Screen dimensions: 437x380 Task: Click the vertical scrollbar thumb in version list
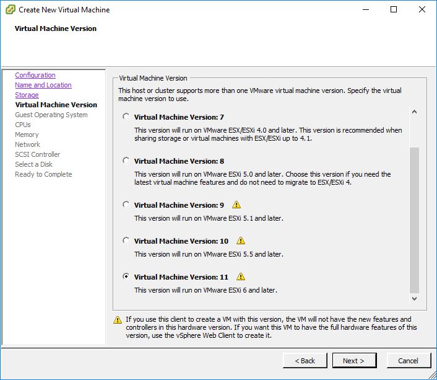tap(415, 220)
